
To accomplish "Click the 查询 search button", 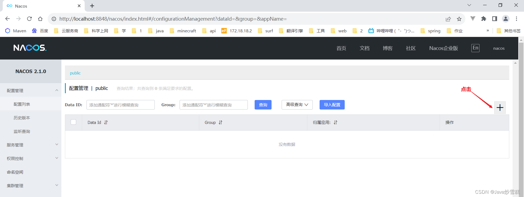I will [263, 105].
